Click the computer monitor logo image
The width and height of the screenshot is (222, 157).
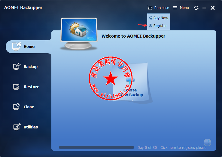(x=79, y=34)
